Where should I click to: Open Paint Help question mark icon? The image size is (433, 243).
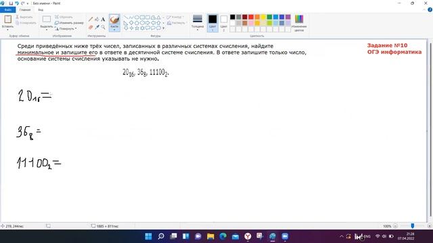coord(430,9)
